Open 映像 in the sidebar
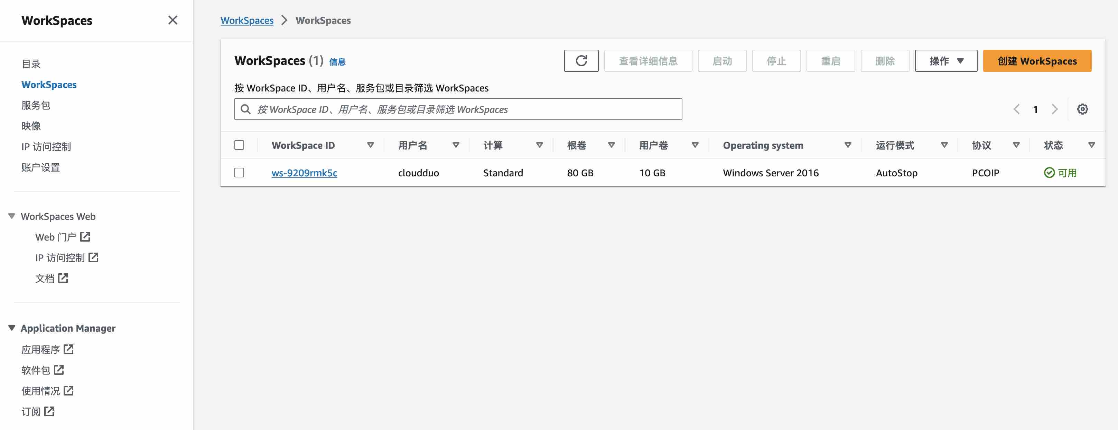 [x=31, y=126]
